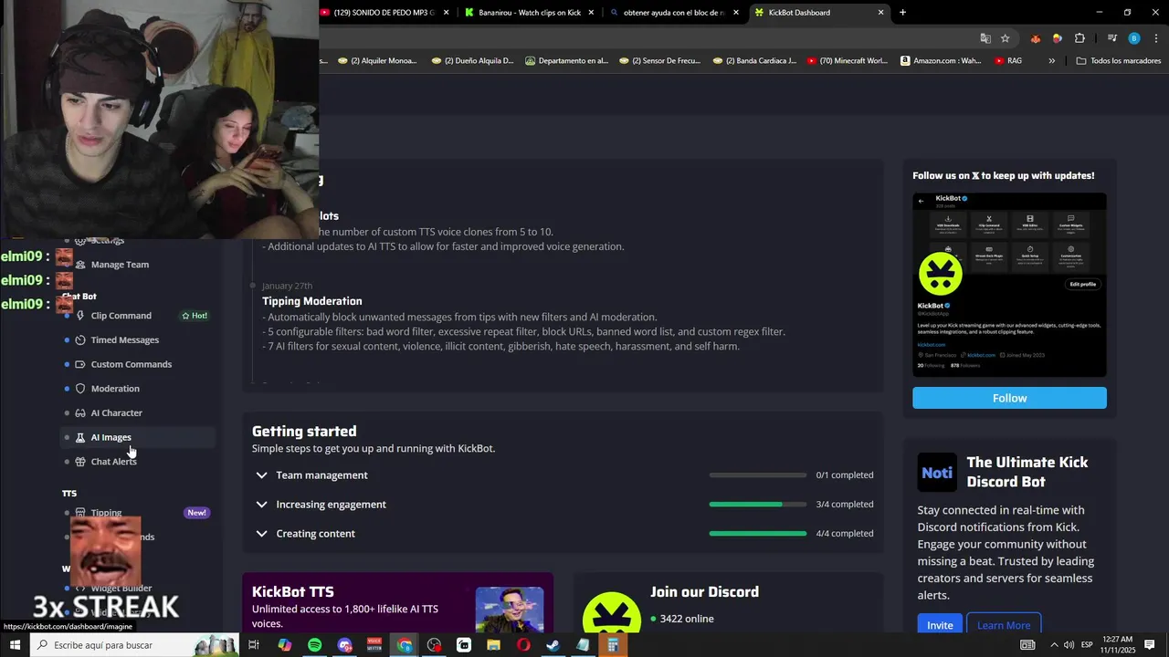Open Banda Cardiaca bookmark
The image size is (1169, 657).
[753, 61]
